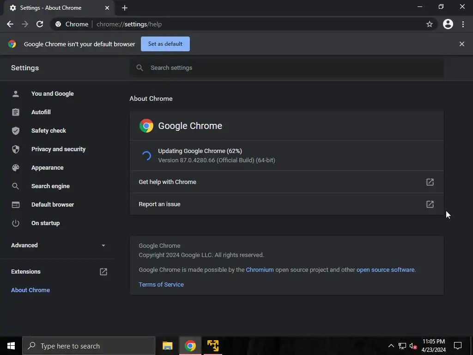Open the profile avatar menu
The height and width of the screenshot is (355, 473).
(x=448, y=24)
